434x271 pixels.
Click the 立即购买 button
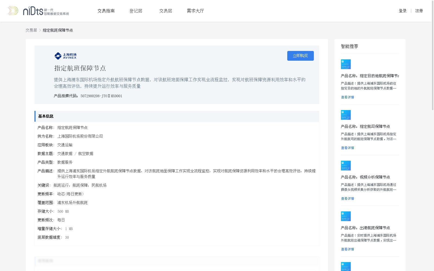point(301,56)
